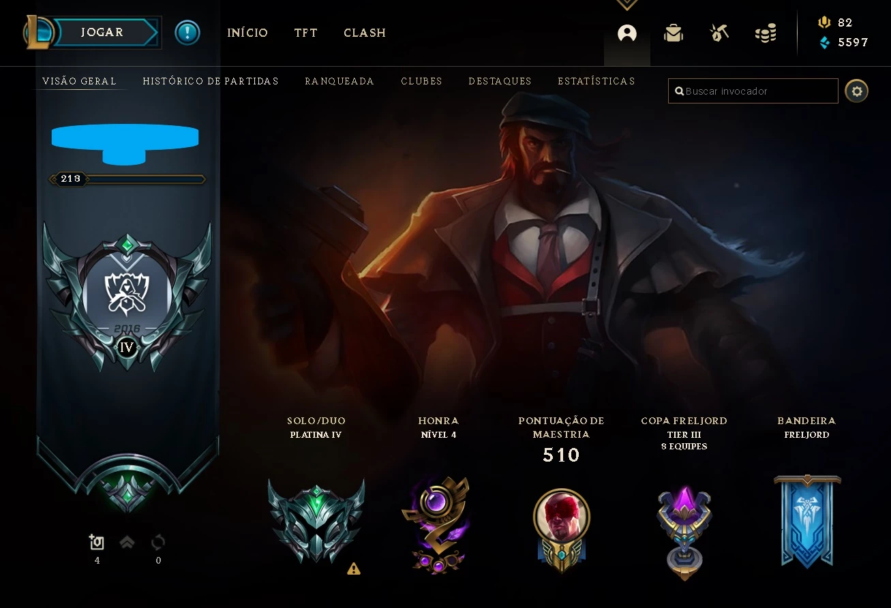Switch to Histórico de Partidas tab
Viewport: 891px width, 608px height.
coord(211,81)
